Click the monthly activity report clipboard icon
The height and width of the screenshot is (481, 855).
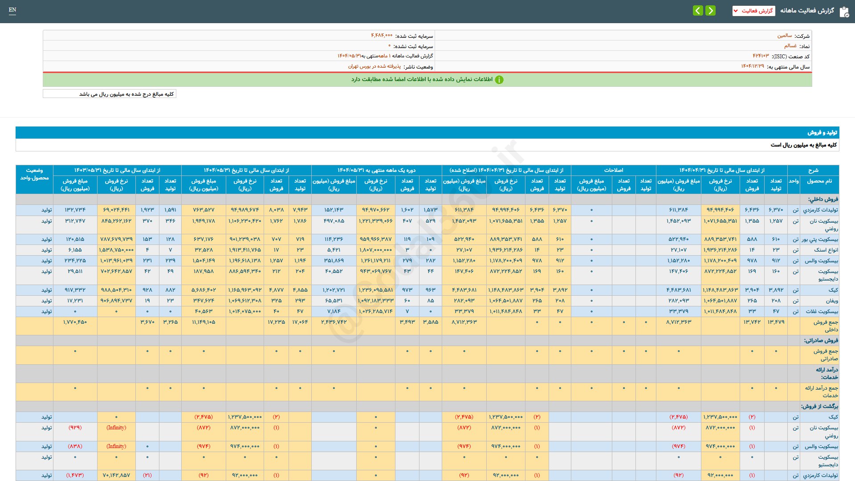coord(844,12)
